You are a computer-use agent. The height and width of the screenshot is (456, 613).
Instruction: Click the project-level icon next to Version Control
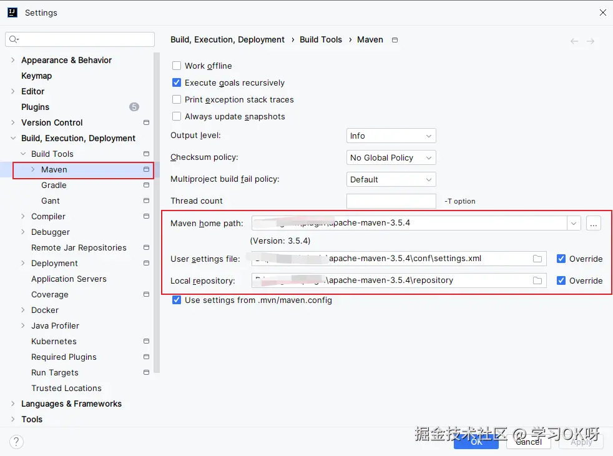[146, 122]
